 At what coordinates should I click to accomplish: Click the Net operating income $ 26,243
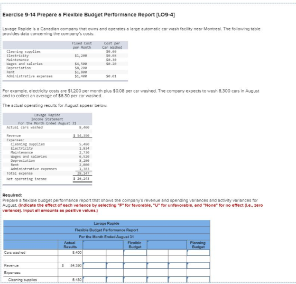(81, 179)
